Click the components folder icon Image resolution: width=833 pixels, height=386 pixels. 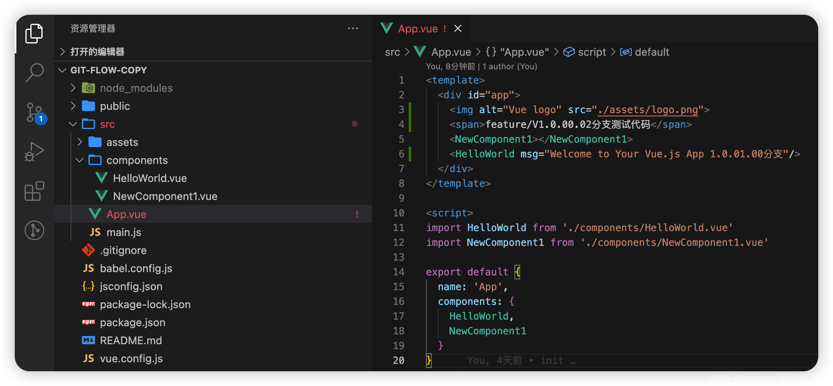point(95,160)
